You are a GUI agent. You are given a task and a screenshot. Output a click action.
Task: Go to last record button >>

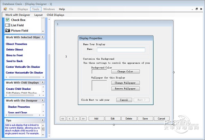click(x=83, y=119)
